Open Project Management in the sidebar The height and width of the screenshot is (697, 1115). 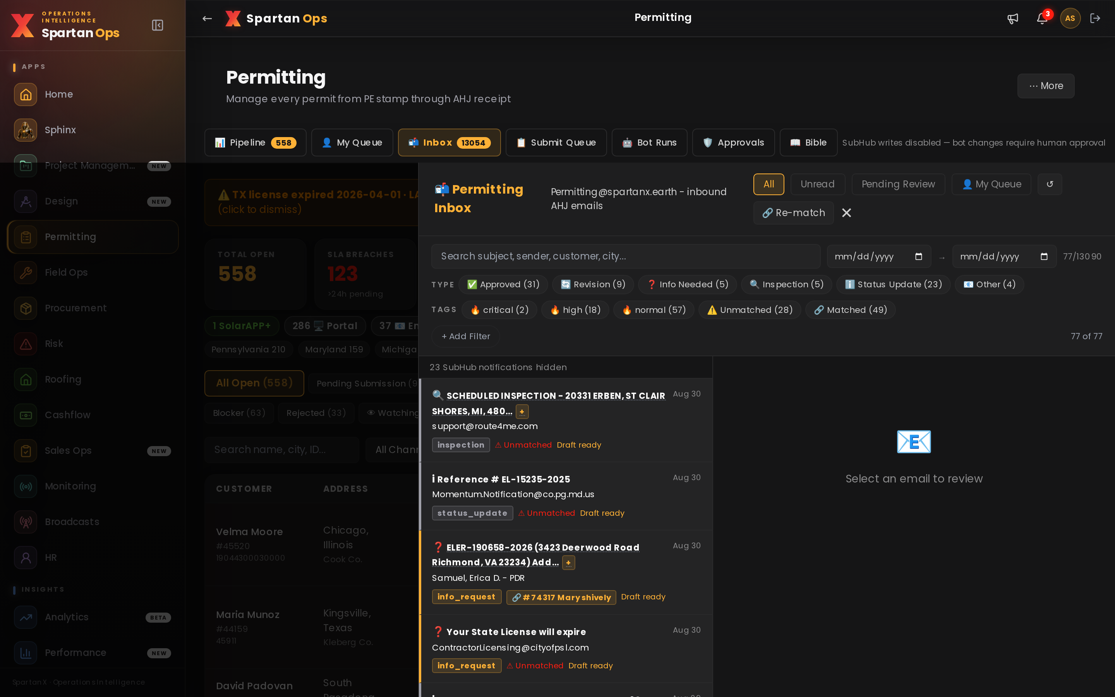pyautogui.click(x=93, y=165)
